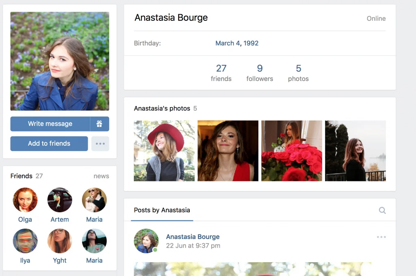Open the red dress portrait thumbnail
Image resolution: width=416 pixels, height=276 pixels.
point(228,151)
